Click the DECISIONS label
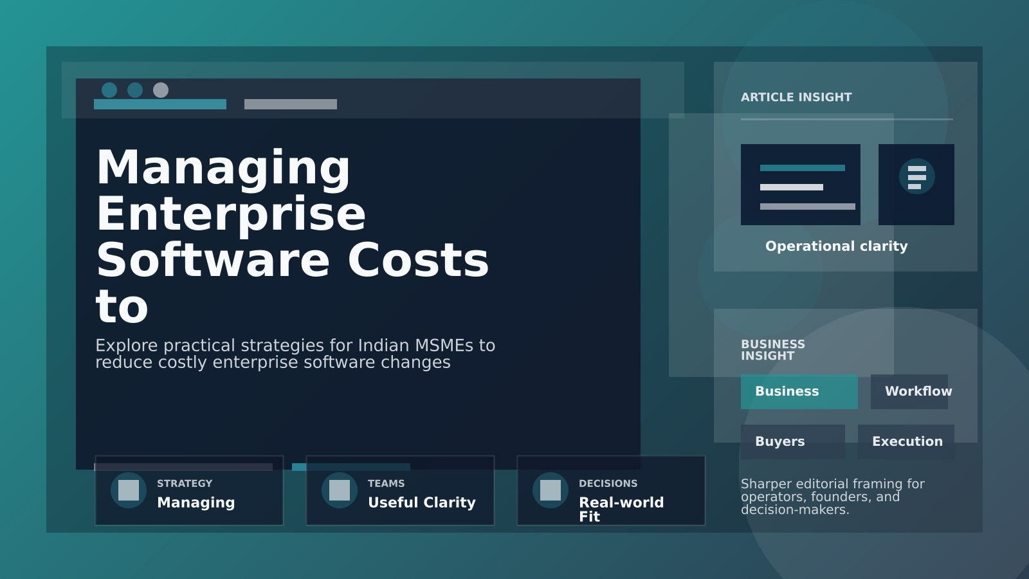Image resolution: width=1029 pixels, height=579 pixels. [608, 483]
